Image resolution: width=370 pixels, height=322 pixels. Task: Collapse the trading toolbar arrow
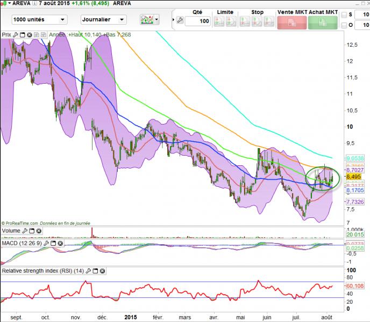point(173,20)
